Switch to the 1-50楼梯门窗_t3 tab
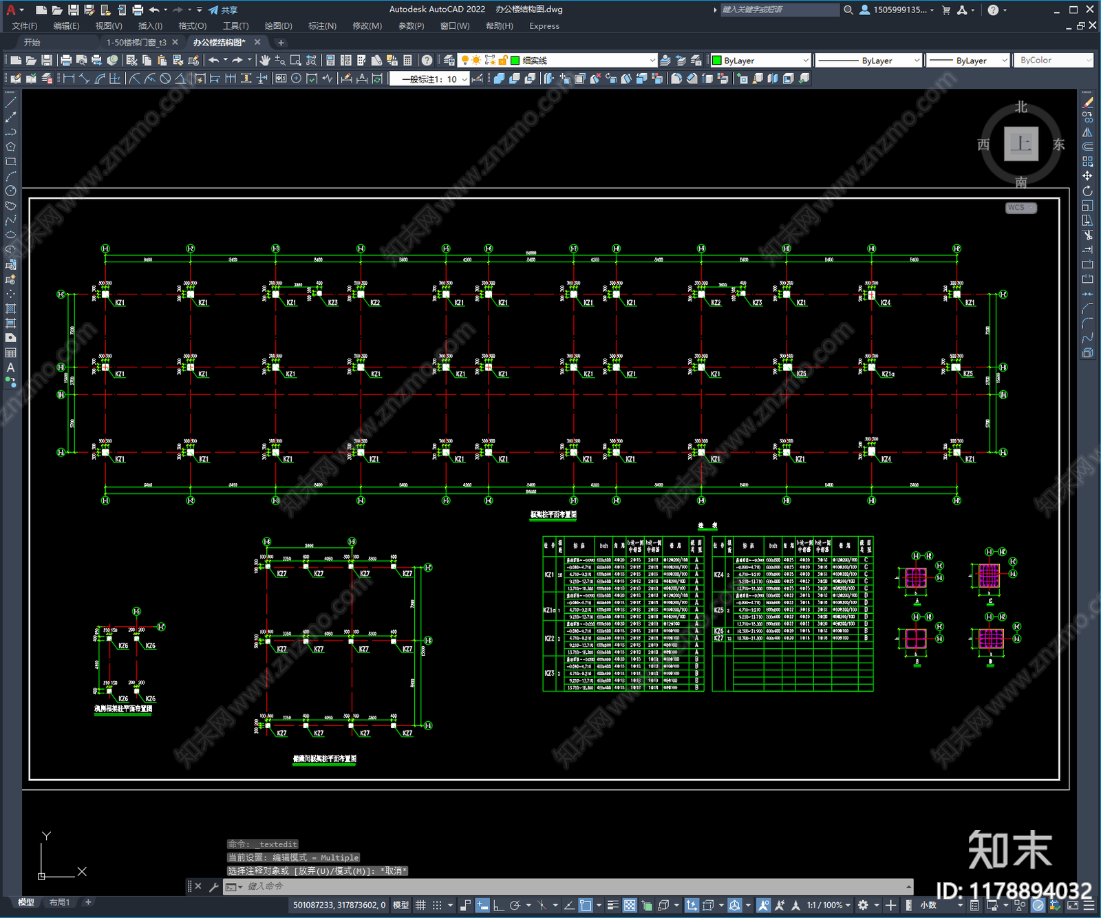This screenshot has height=918, width=1101. click(136, 43)
